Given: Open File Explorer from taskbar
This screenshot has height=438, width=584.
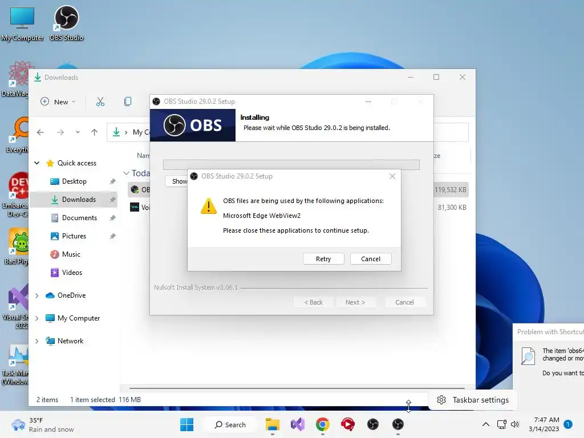Looking at the screenshot, I should [272, 424].
